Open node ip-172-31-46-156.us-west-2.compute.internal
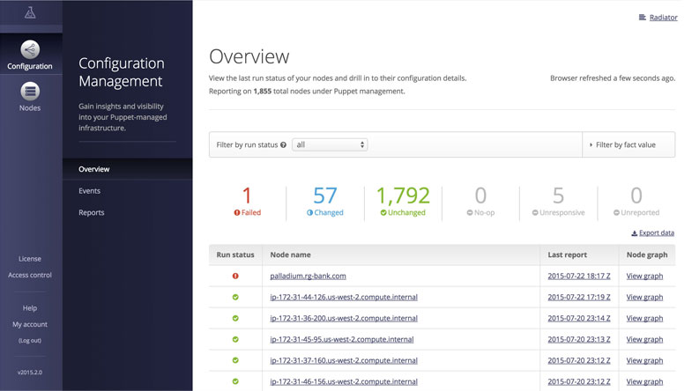The height and width of the screenshot is (391, 692). 344,381
